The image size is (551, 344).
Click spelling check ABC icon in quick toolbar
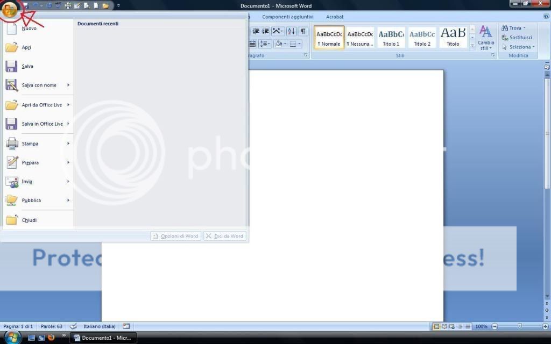pyautogui.click(x=58, y=5)
